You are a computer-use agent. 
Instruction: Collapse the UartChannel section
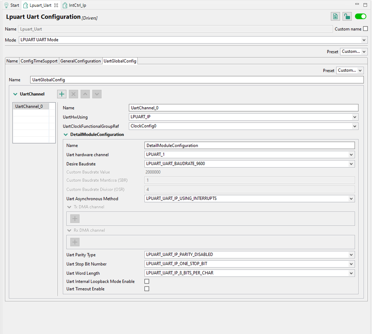[15, 94]
